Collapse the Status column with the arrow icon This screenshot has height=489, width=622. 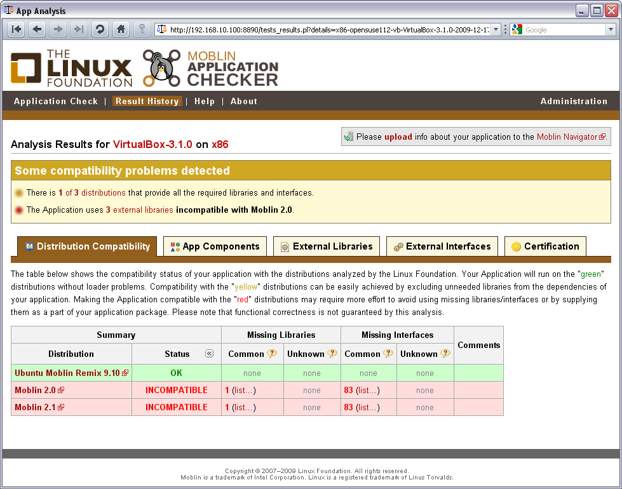click(x=209, y=353)
